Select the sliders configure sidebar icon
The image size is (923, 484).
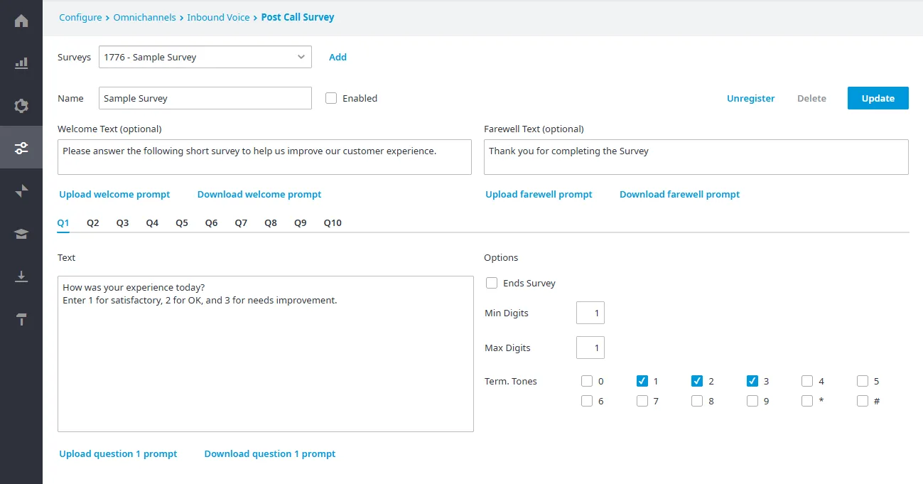coord(21,148)
